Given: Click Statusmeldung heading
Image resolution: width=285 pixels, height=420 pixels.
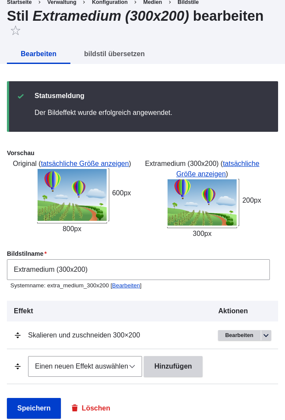Looking at the screenshot, I should click(60, 95).
